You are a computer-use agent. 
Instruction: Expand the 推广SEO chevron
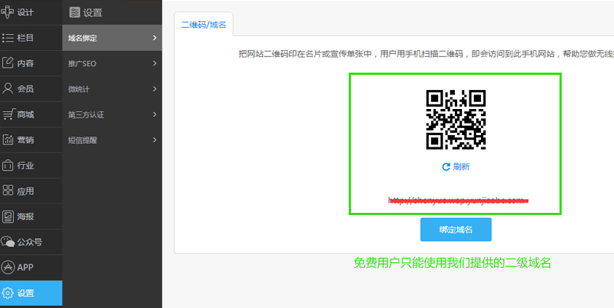click(155, 64)
